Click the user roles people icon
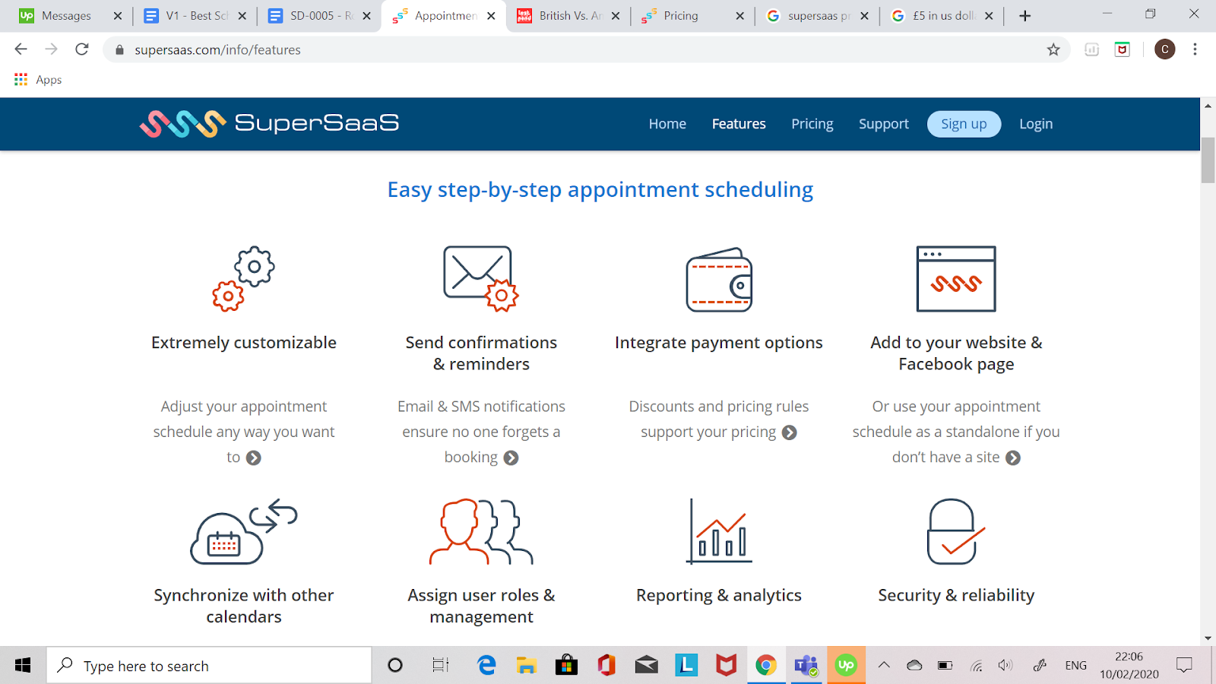The width and height of the screenshot is (1216, 684). [481, 531]
